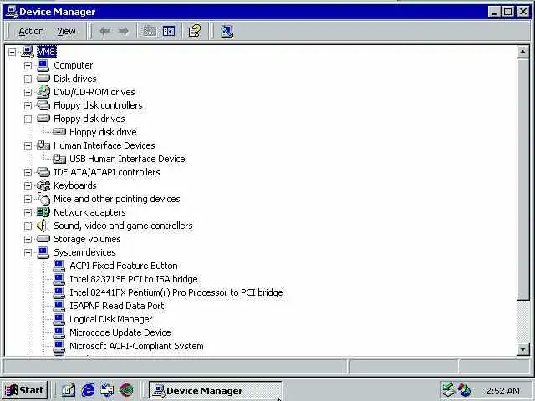Click the Device Manager taskbar button
The height and width of the screenshot is (401, 535).
(x=215, y=390)
